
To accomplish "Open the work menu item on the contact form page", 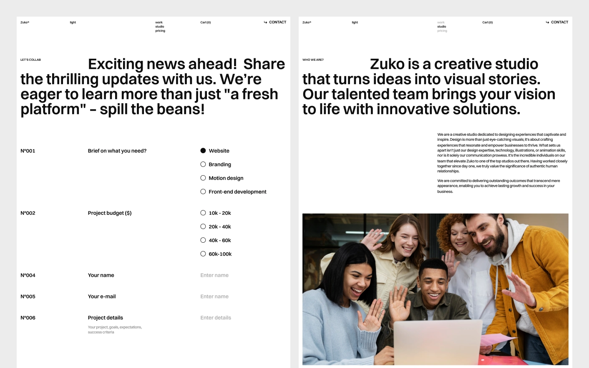I will point(159,22).
